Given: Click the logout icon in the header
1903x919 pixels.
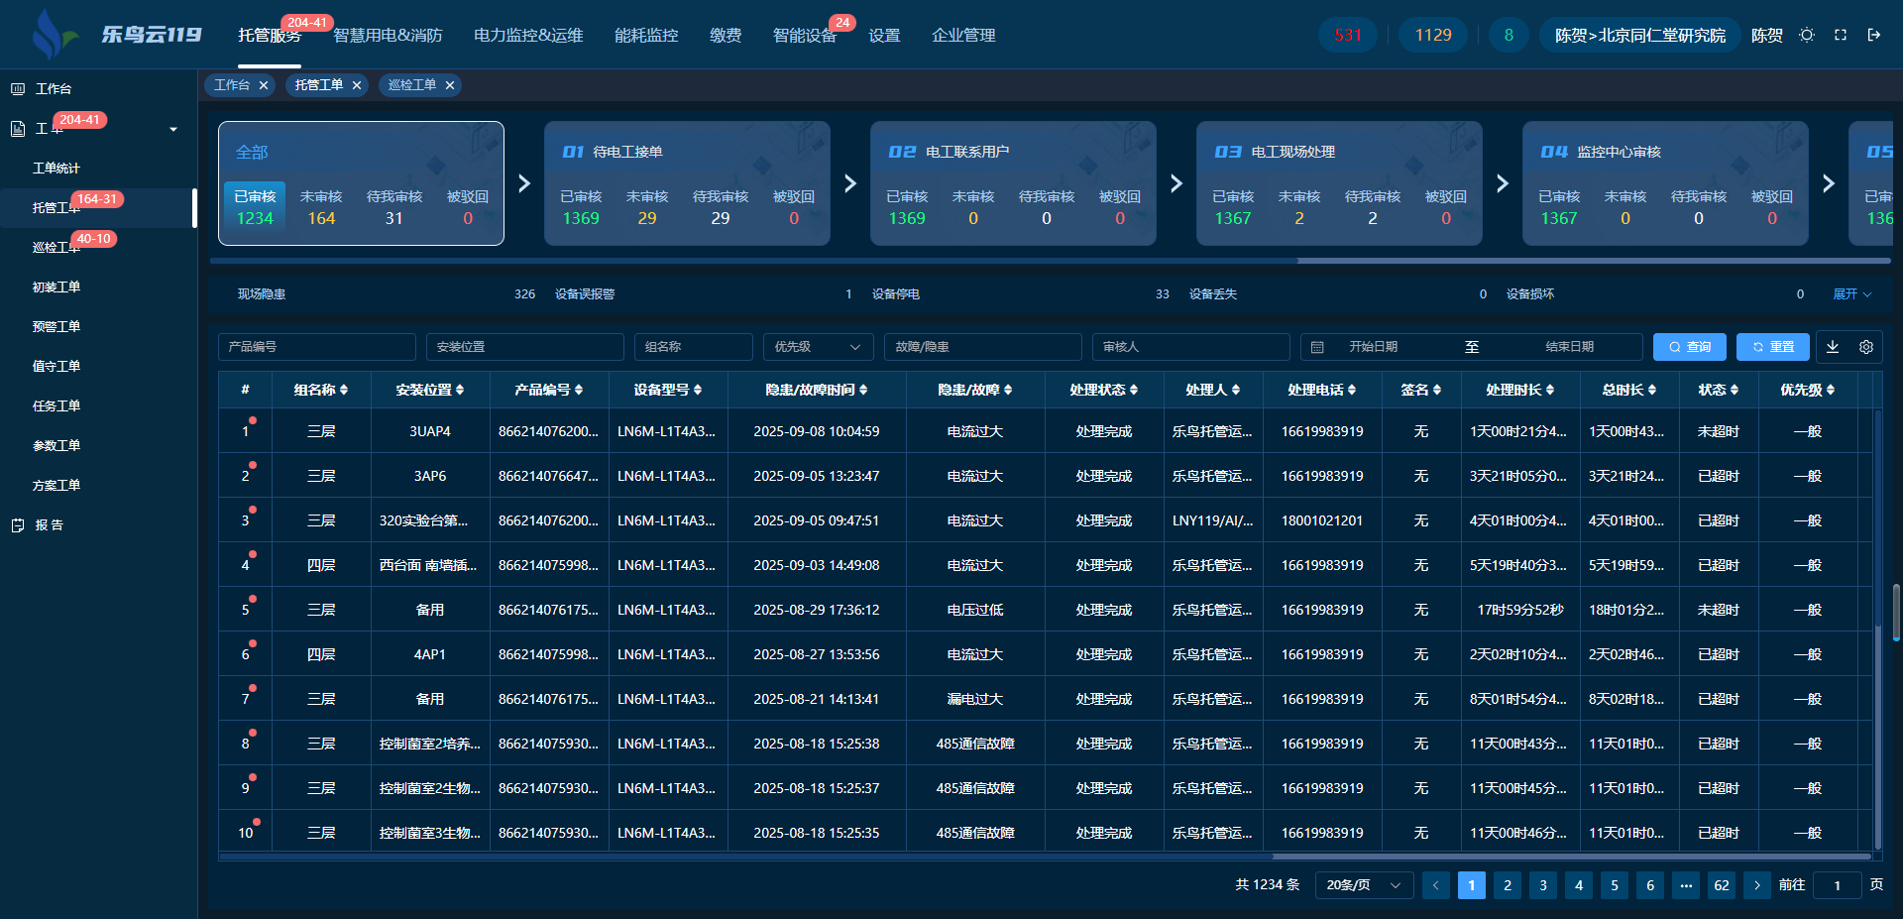Looking at the screenshot, I should click(x=1874, y=35).
